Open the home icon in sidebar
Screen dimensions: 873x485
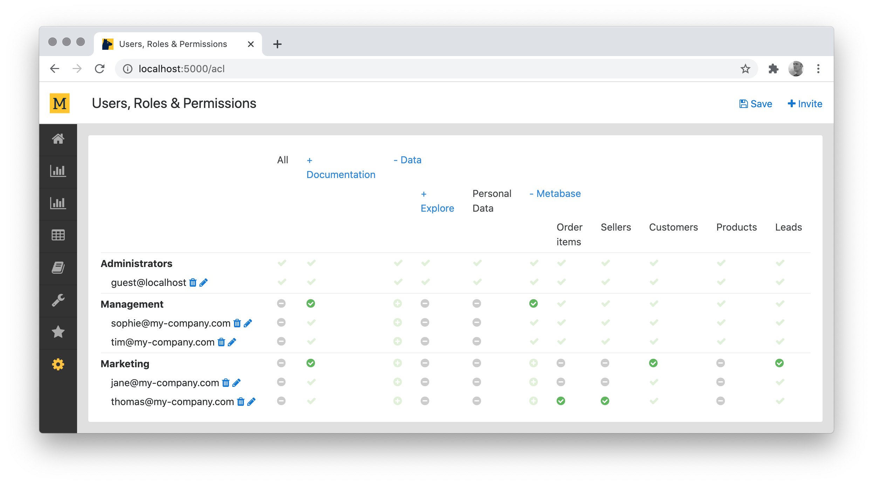tap(58, 139)
